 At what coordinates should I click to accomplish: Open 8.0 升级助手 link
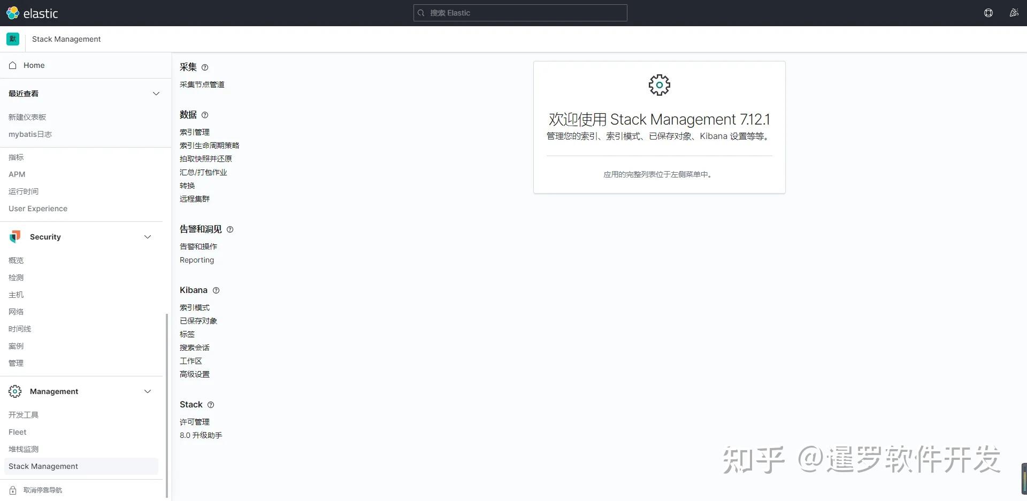(x=201, y=435)
